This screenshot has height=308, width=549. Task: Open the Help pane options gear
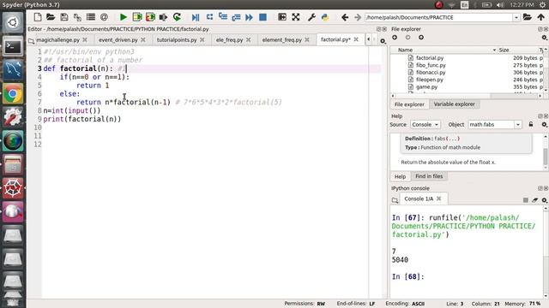coord(545,125)
